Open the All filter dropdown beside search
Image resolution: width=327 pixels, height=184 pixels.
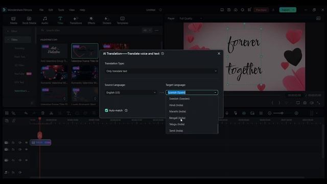[147, 31]
